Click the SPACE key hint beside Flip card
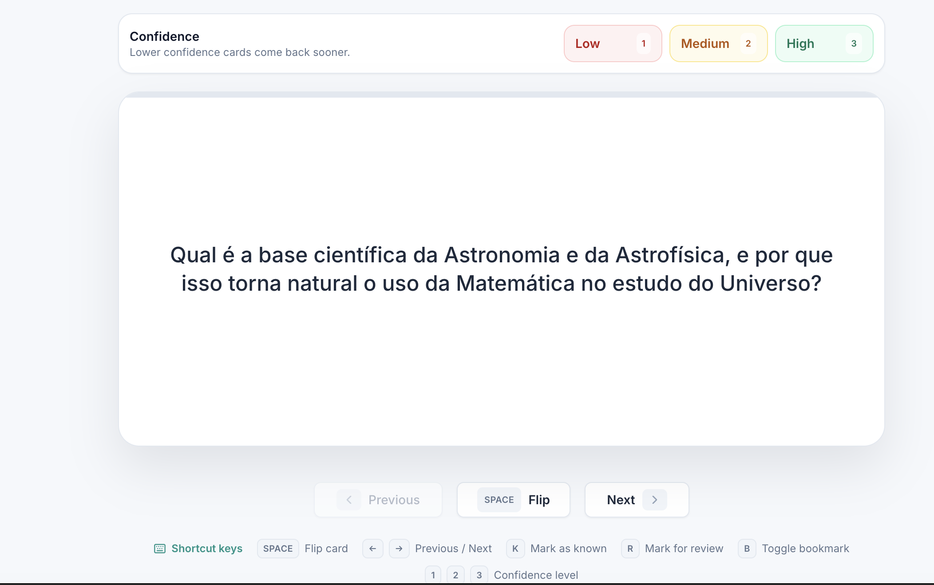 [278, 549]
